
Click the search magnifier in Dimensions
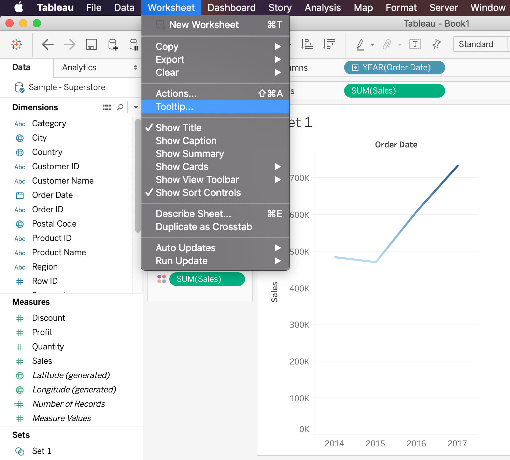(x=120, y=107)
